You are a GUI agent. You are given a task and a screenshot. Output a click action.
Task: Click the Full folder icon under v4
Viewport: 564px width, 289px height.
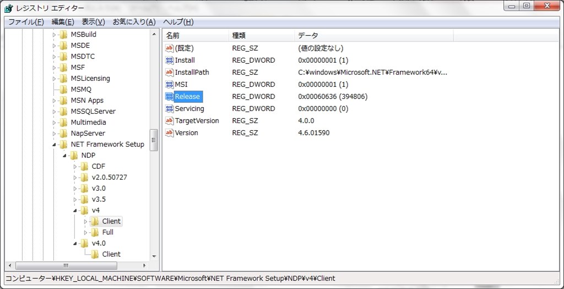tap(95, 232)
